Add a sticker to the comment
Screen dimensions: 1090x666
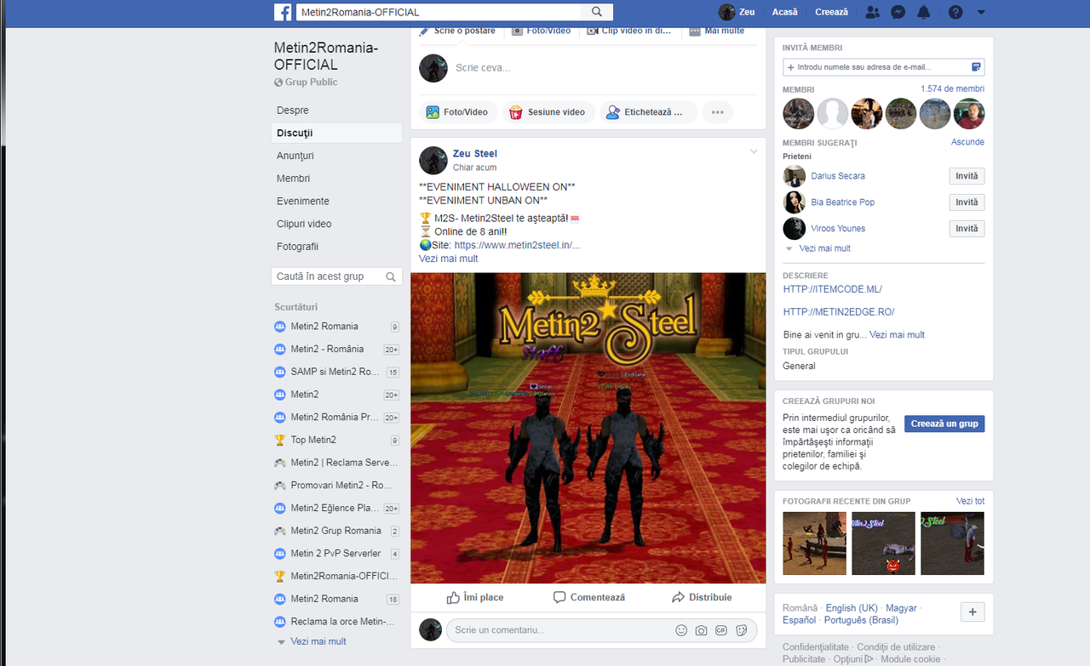742,630
